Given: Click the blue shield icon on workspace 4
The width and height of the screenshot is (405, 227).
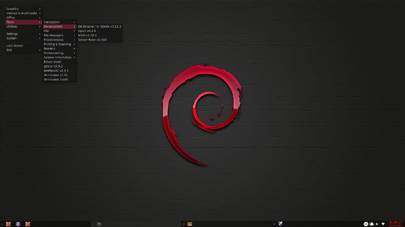Looking at the screenshot, I should tap(280, 224).
